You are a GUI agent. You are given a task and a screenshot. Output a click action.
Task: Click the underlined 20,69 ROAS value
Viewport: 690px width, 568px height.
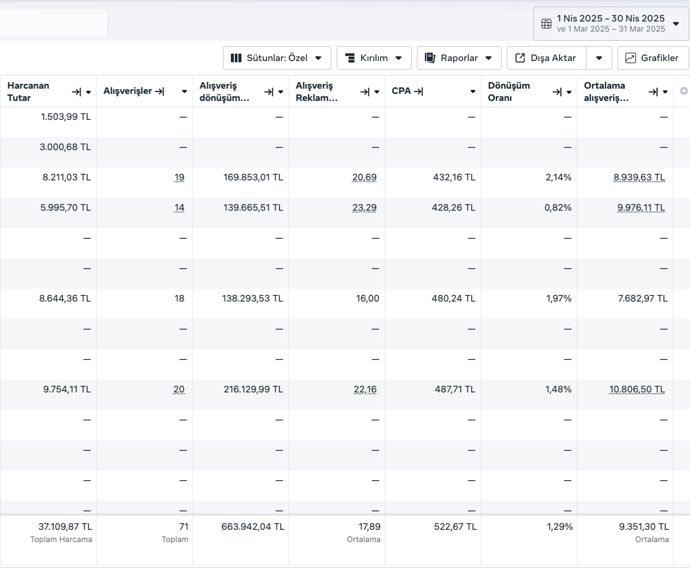pos(364,177)
